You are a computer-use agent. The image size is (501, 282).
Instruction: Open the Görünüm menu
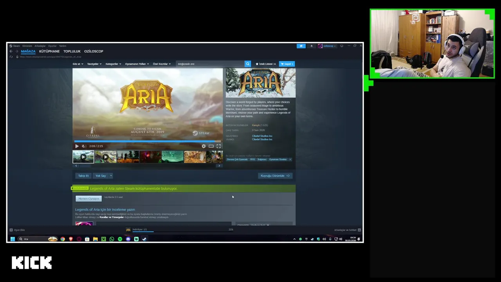pos(27,46)
